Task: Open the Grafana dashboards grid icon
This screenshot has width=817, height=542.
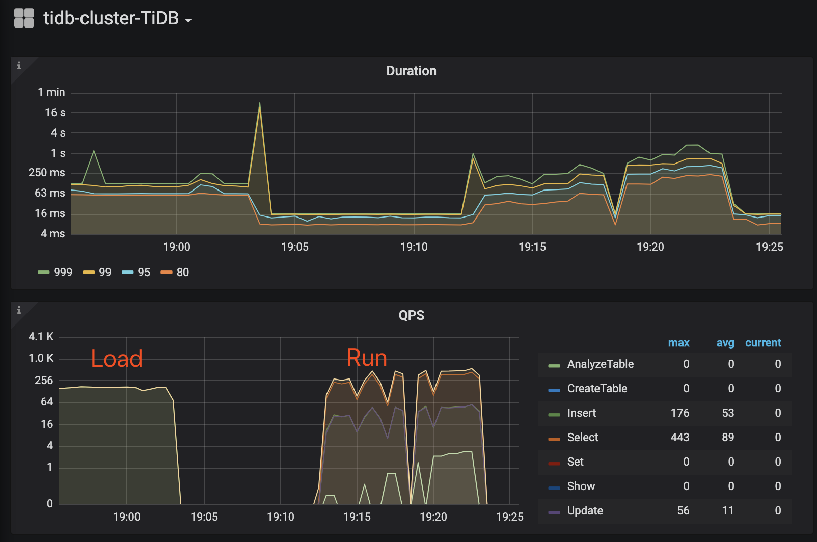Action: point(24,18)
